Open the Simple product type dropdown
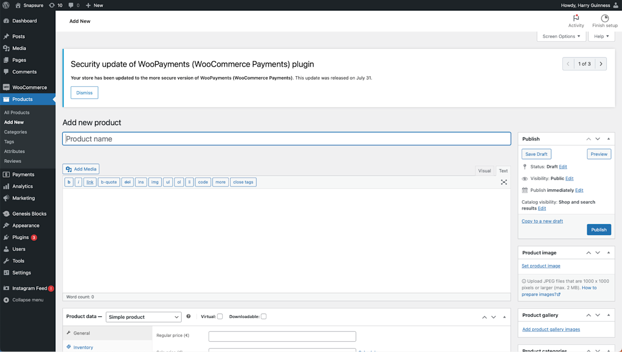The width and height of the screenshot is (622, 352). (144, 317)
